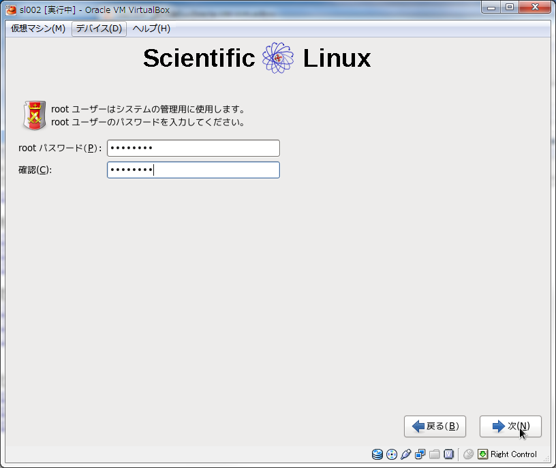Maximize the VirtualBox window

(510, 7)
